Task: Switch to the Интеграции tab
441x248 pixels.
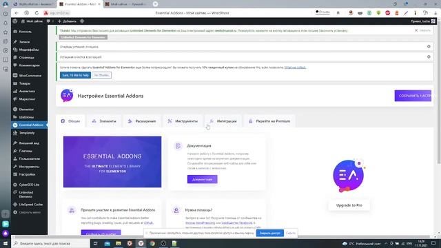Action: (x=223, y=121)
